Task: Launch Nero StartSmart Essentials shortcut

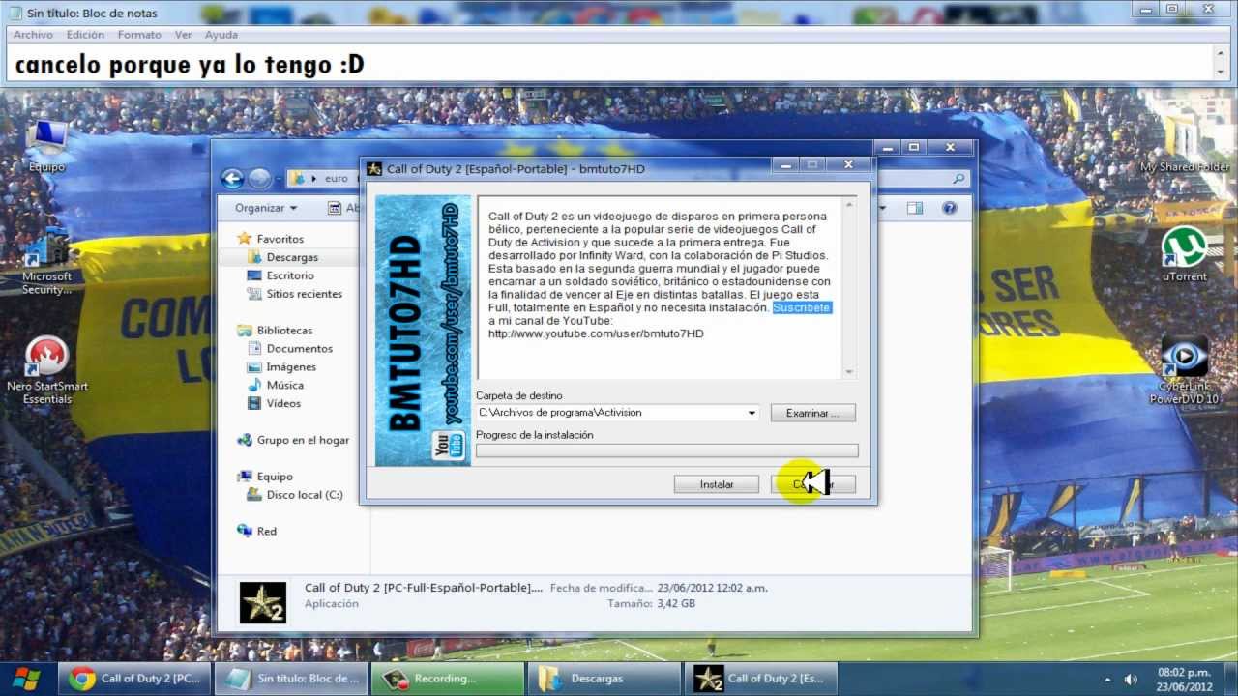Action: coord(46,371)
